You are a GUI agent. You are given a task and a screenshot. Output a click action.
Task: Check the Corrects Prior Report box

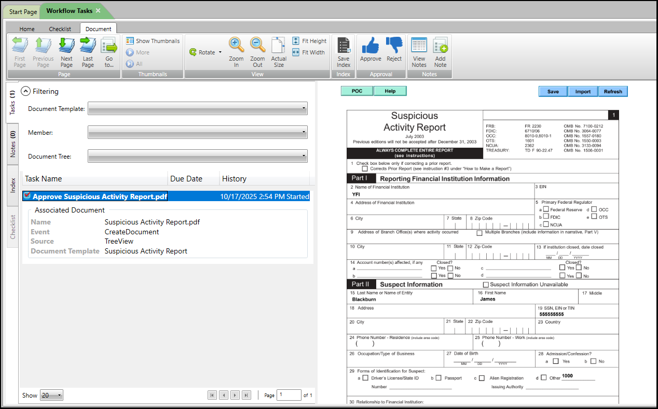(x=365, y=168)
